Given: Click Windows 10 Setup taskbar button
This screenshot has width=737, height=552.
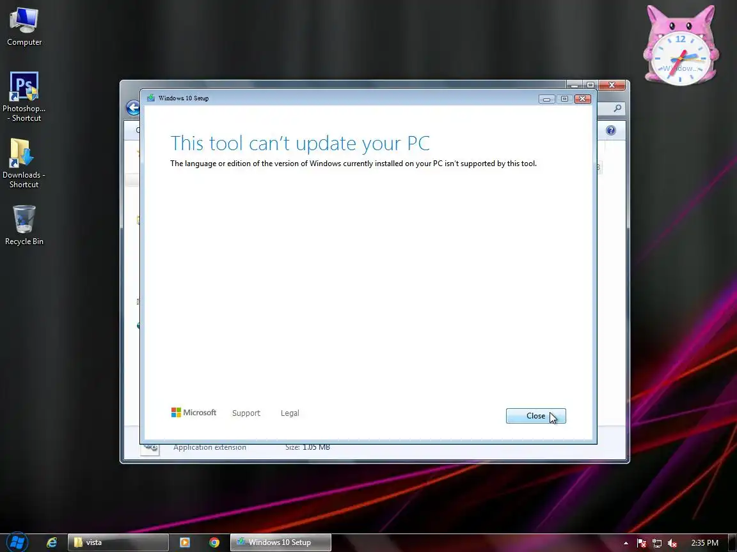Looking at the screenshot, I should pyautogui.click(x=281, y=542).
